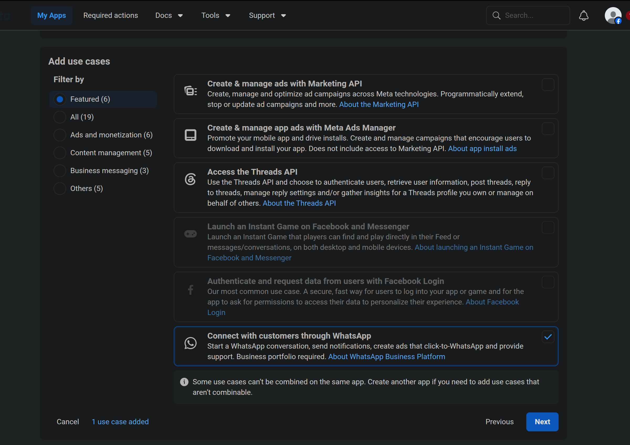This screenshot has height=445, width=630.
Task: Click the Launch an Instant Game title
Action: click(x=308, y=226)
